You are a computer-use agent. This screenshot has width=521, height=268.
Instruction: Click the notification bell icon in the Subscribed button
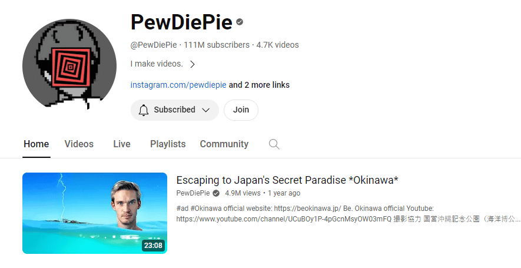(x=144, y=110)
